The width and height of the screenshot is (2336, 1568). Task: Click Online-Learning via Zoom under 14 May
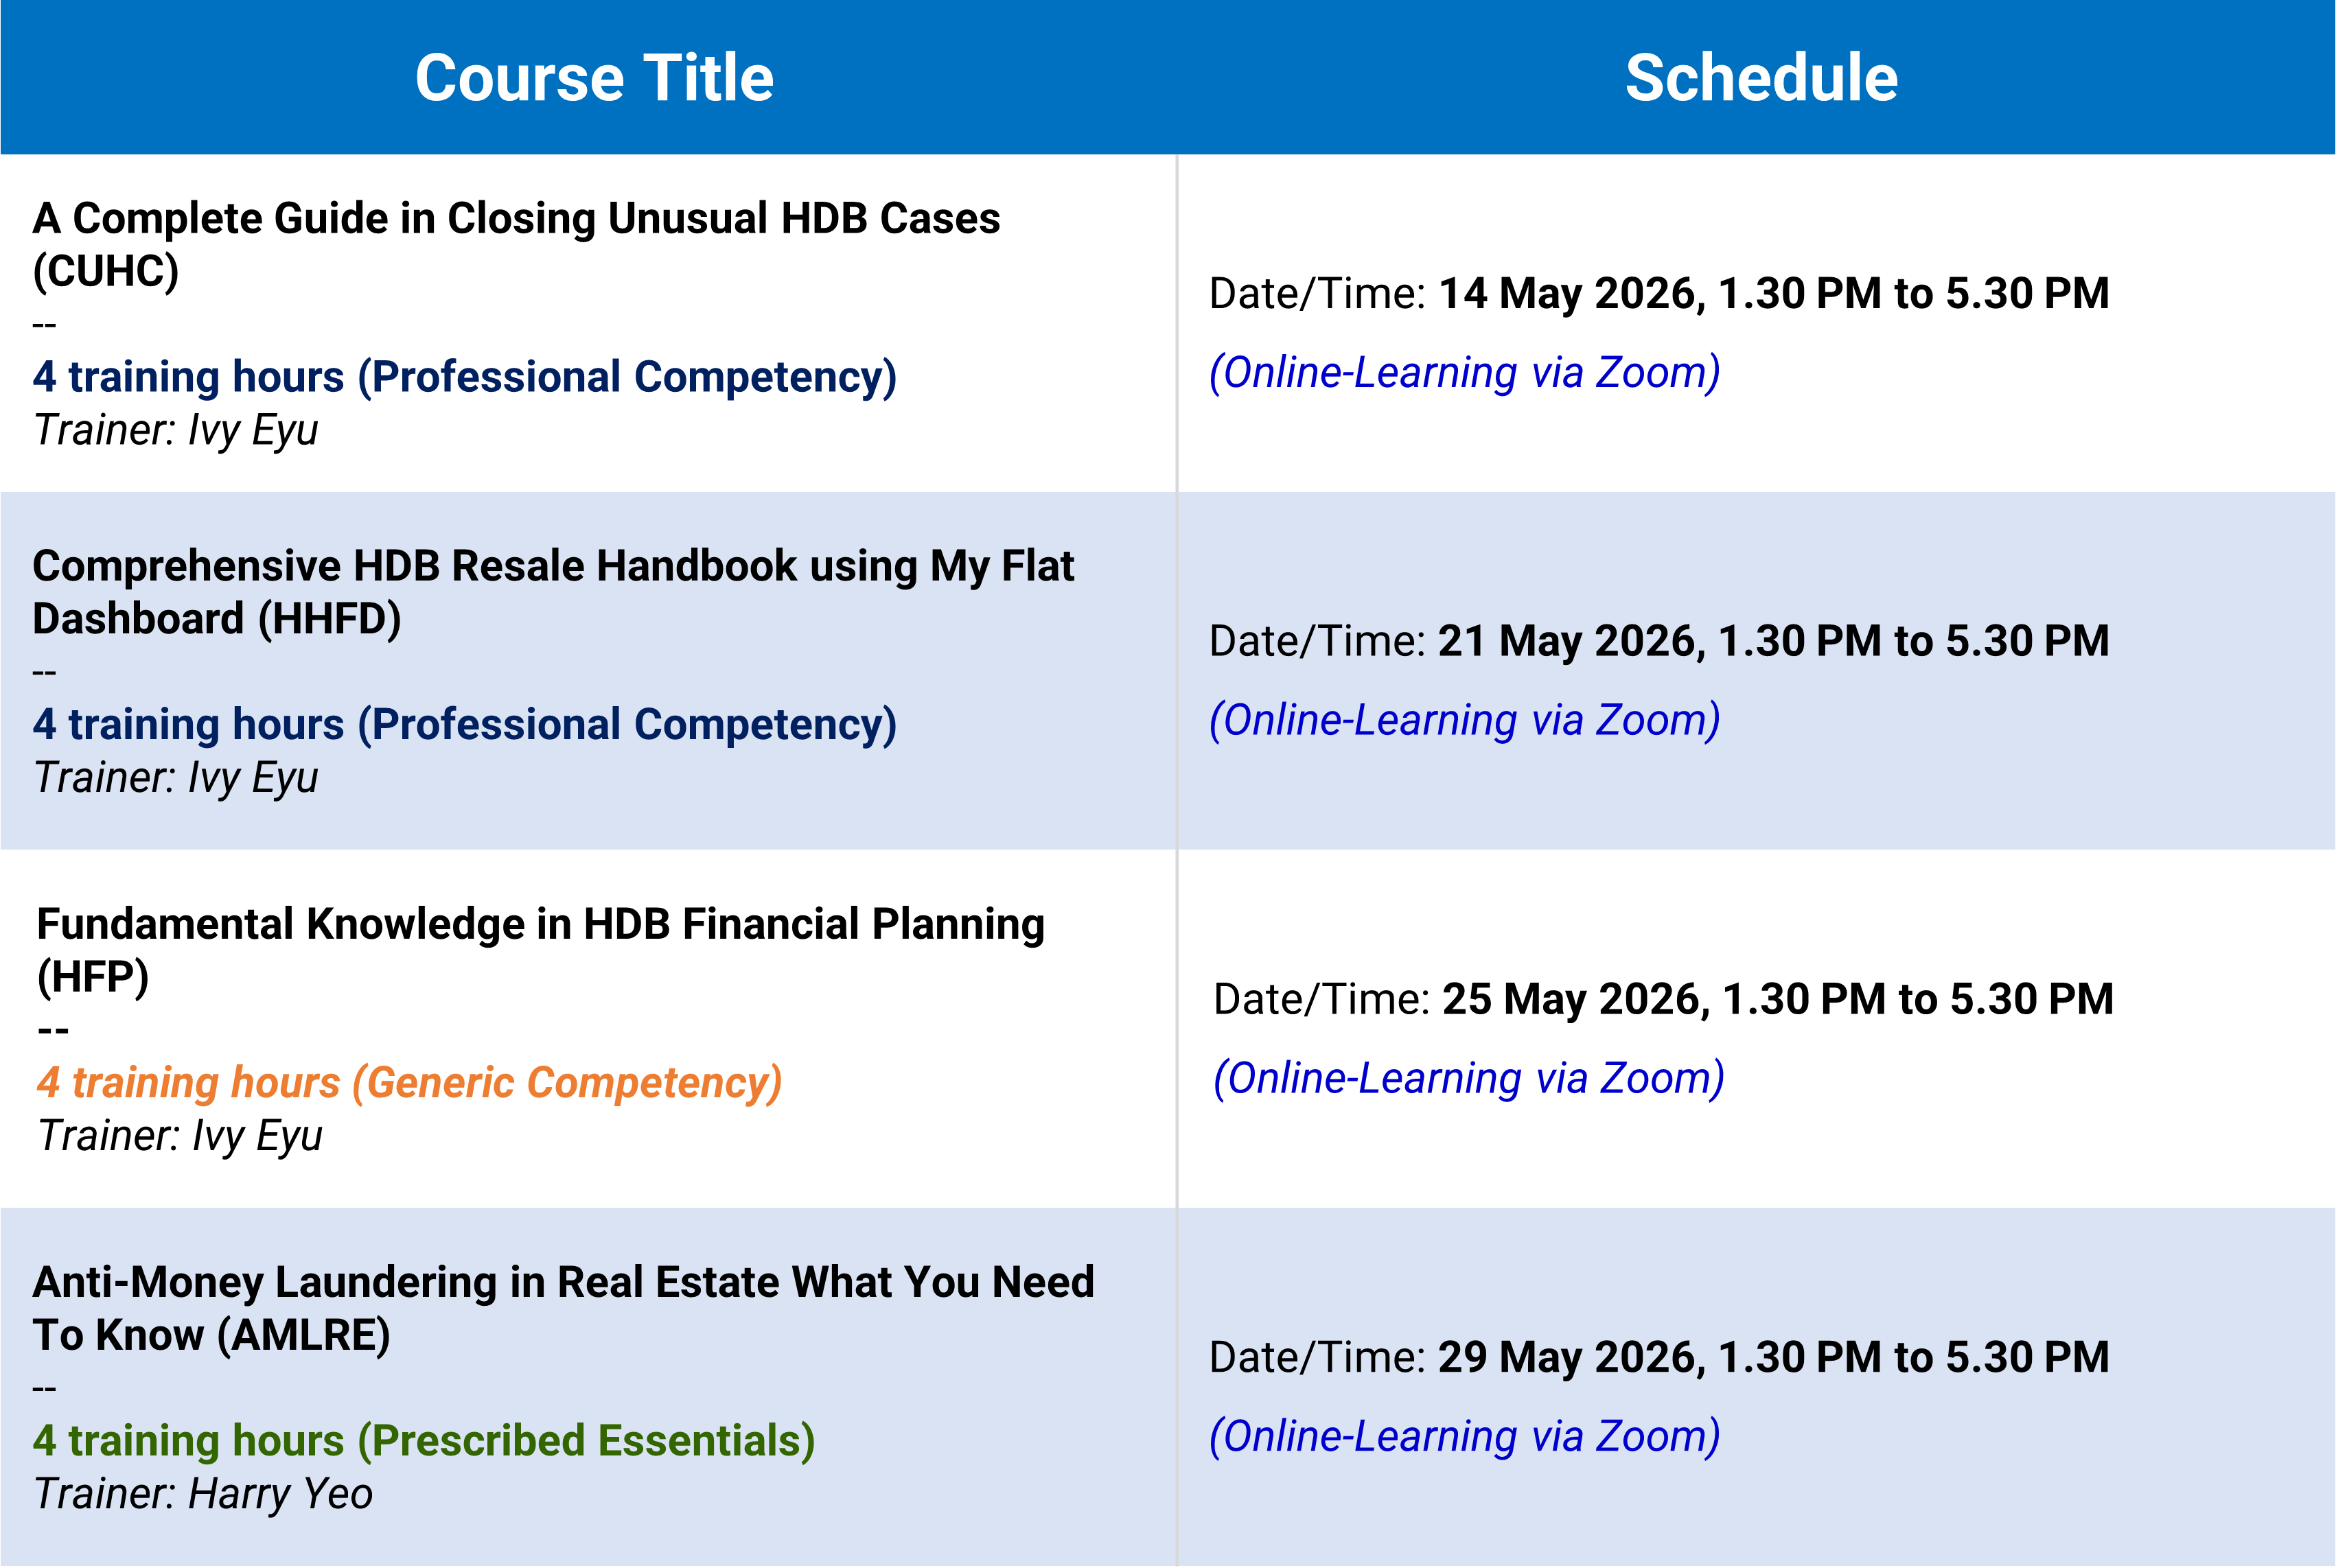1465,373
